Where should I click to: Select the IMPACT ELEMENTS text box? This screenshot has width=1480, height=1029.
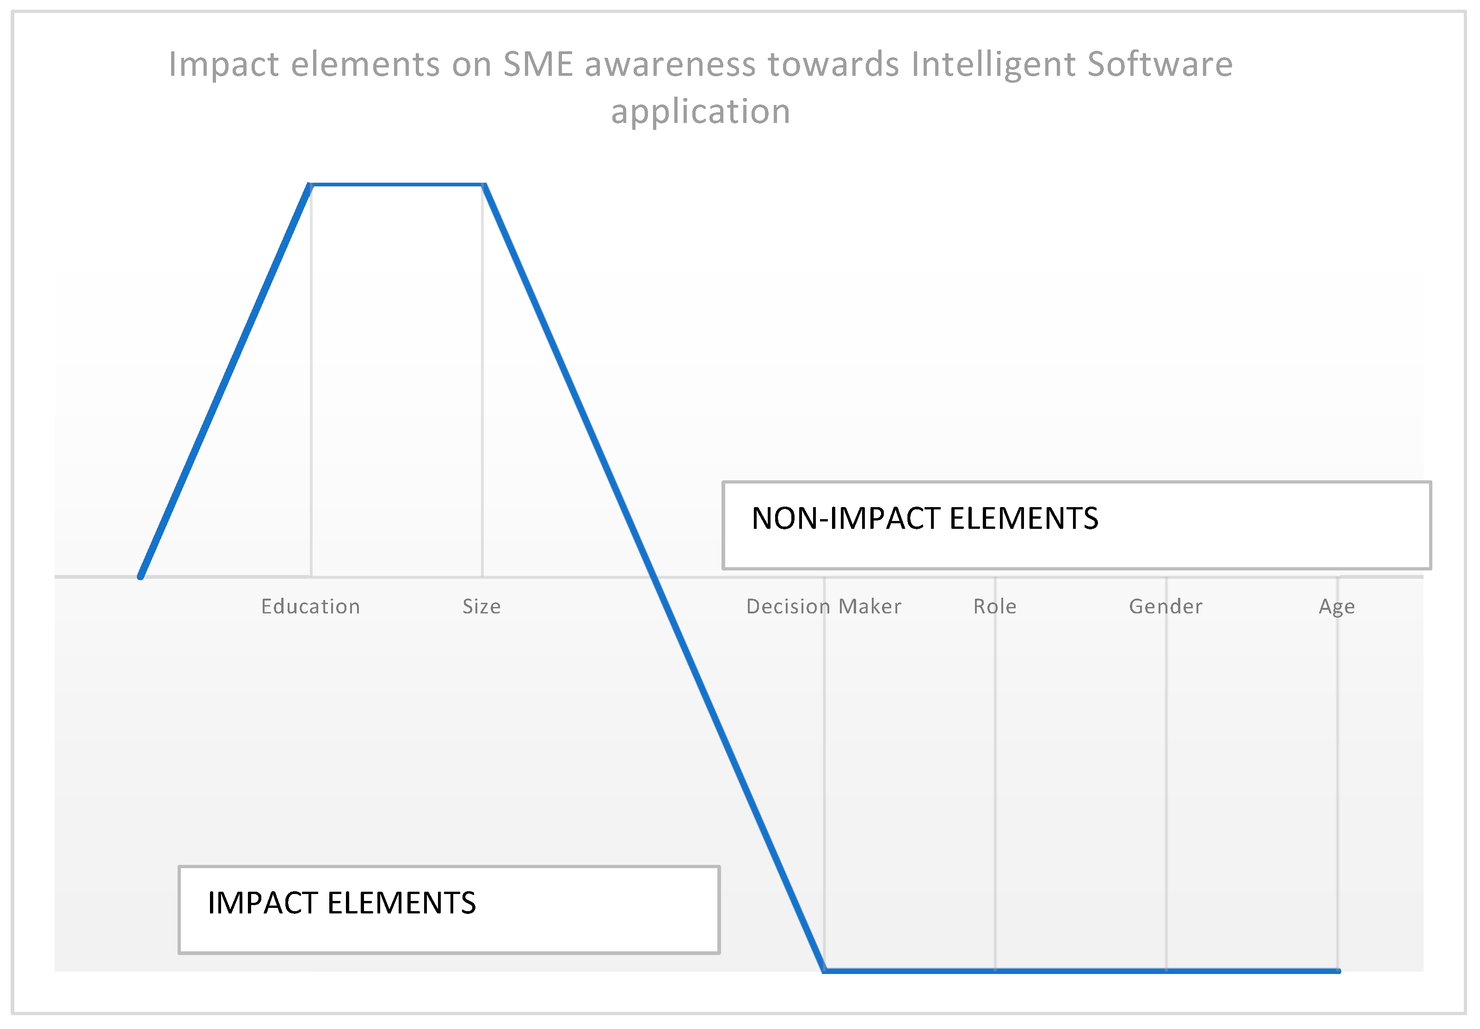pos(449,909)
